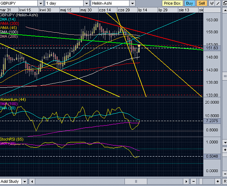Screen dimensions: 227x186
Task: Click the 20.8000 momentum axis label
Action: [x=212, y=102]
